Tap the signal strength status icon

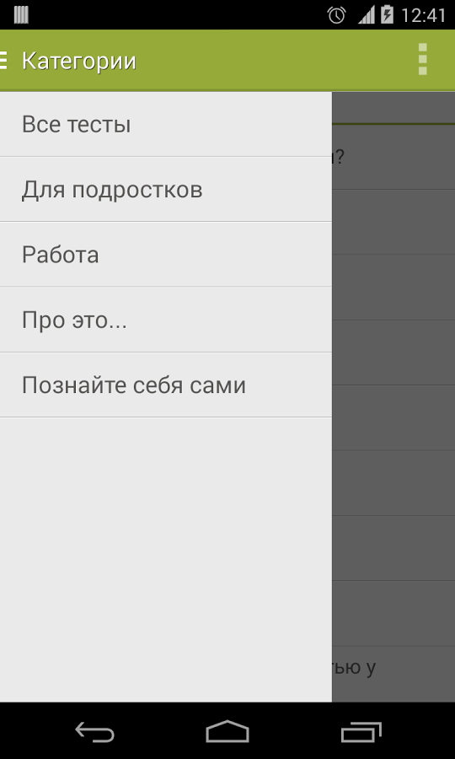tap(366, 15)
